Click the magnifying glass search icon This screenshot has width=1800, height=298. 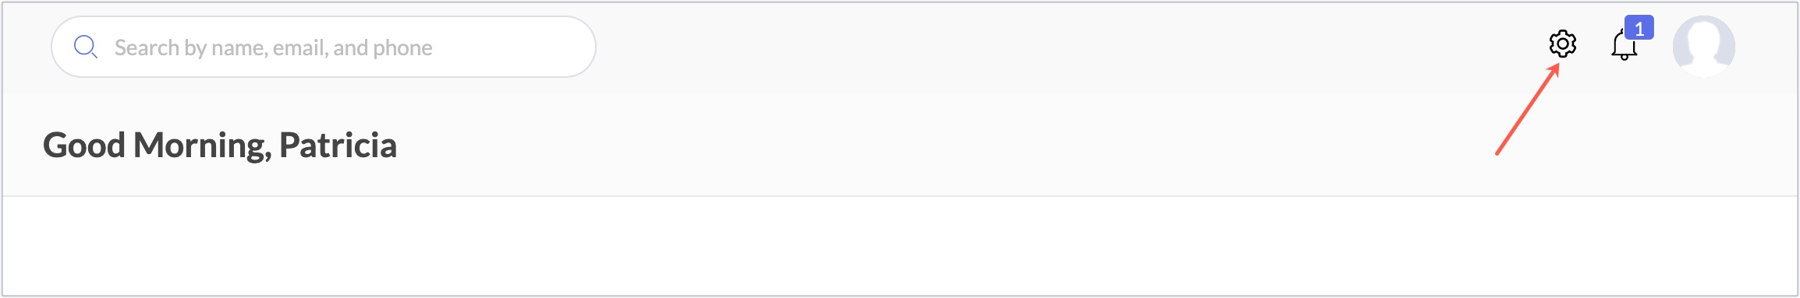86,47
